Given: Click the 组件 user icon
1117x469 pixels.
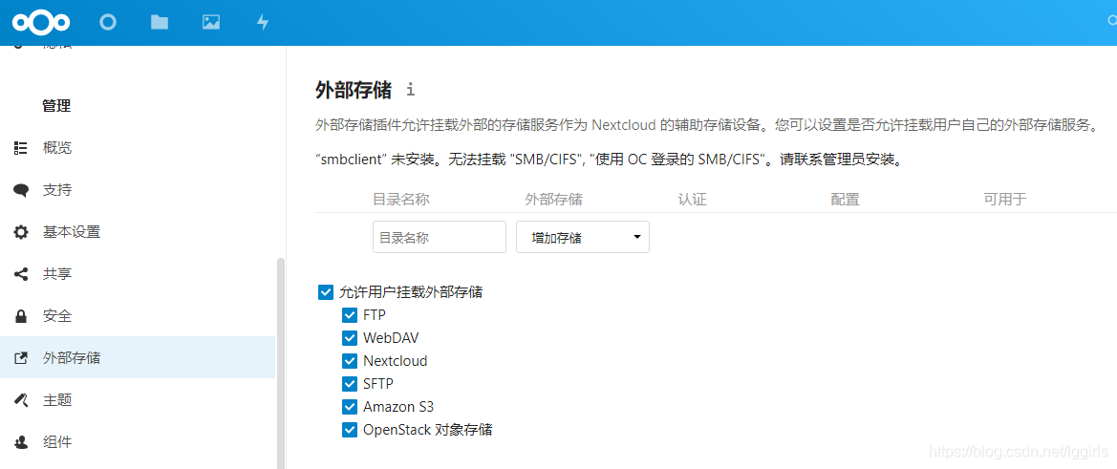Looking at the screenshot, I should tap(21, 442).
